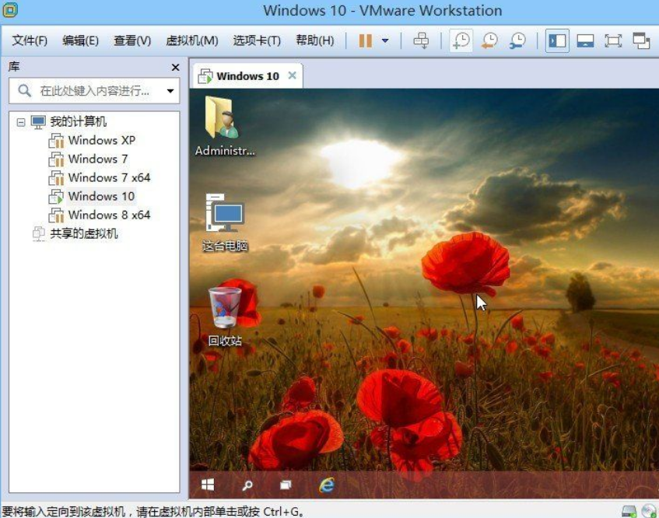
Task: Open the guest Windows Start button
Action: 208,485
